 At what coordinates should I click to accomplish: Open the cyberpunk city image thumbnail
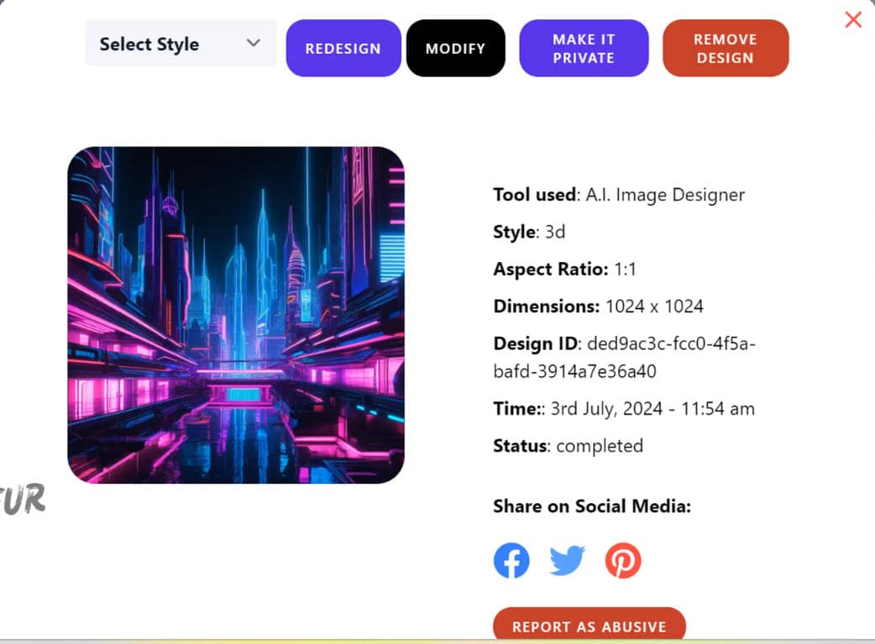click(238, 313)
